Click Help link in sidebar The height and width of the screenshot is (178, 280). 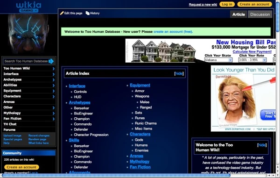pos(7,143)
